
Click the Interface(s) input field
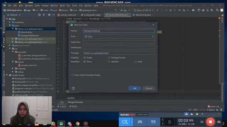point(119,47)
